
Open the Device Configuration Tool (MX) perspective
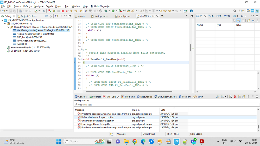coord(252,11)
